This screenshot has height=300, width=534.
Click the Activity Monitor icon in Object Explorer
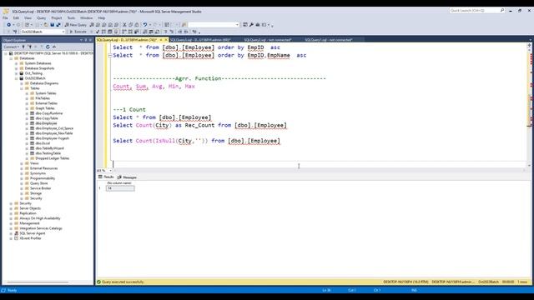[x=54, y=47]
